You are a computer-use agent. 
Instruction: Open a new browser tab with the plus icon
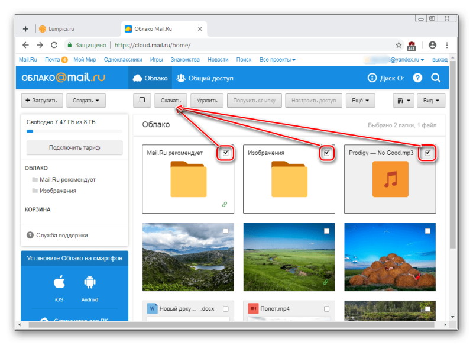tap(25, 29)
